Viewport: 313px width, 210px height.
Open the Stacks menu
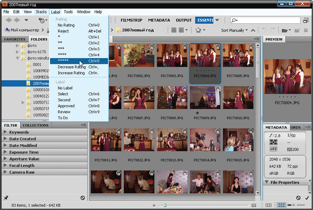coord(41,12)
